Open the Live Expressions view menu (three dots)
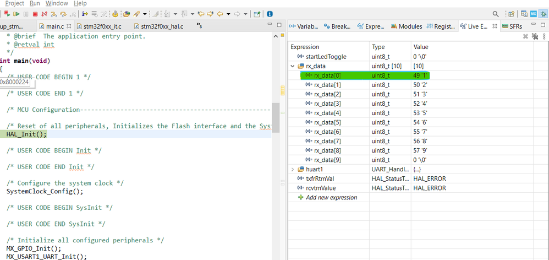The width and height of the screenshot is (549, 260). coord(543,36)
